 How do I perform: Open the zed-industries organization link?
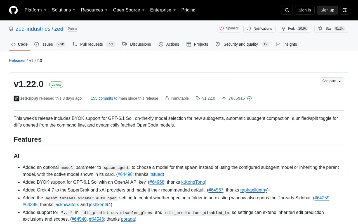point(33,29)
